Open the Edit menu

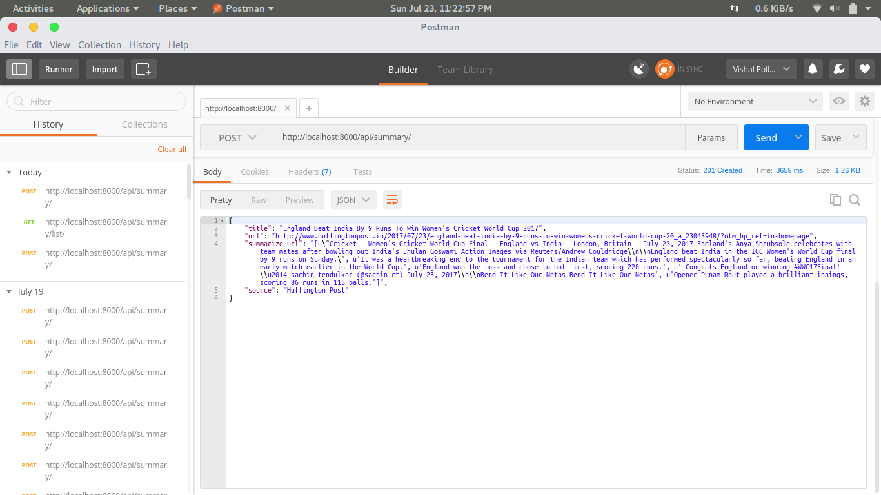coord(34,44)
